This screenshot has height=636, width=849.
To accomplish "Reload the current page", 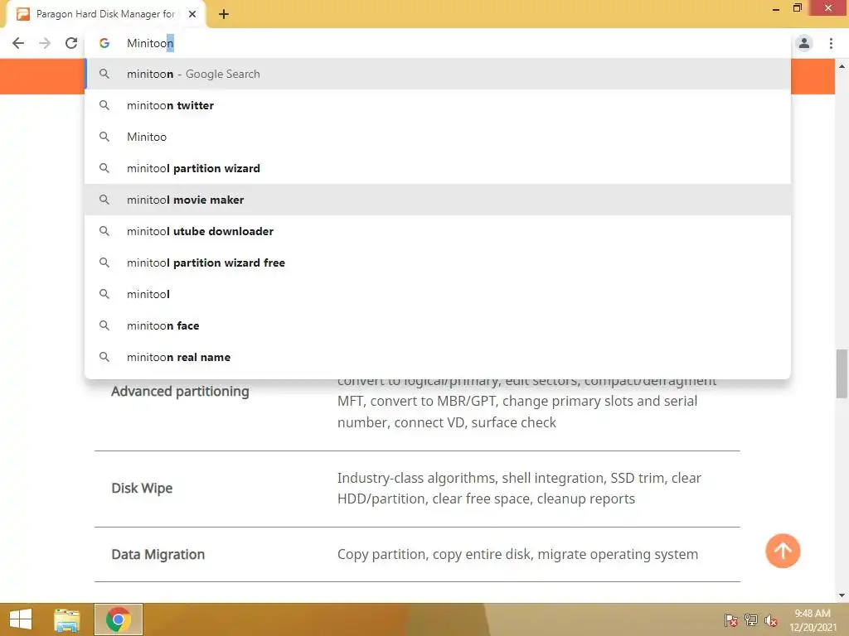I will (x=71, y=43).
